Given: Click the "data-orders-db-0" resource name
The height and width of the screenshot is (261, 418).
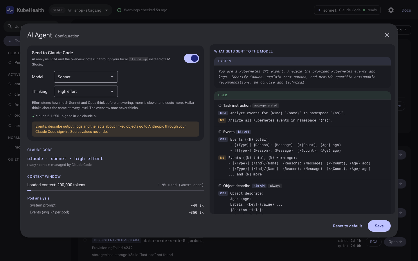Looking at the screenshot, I should pyautogui.click(x=165, y=241).
